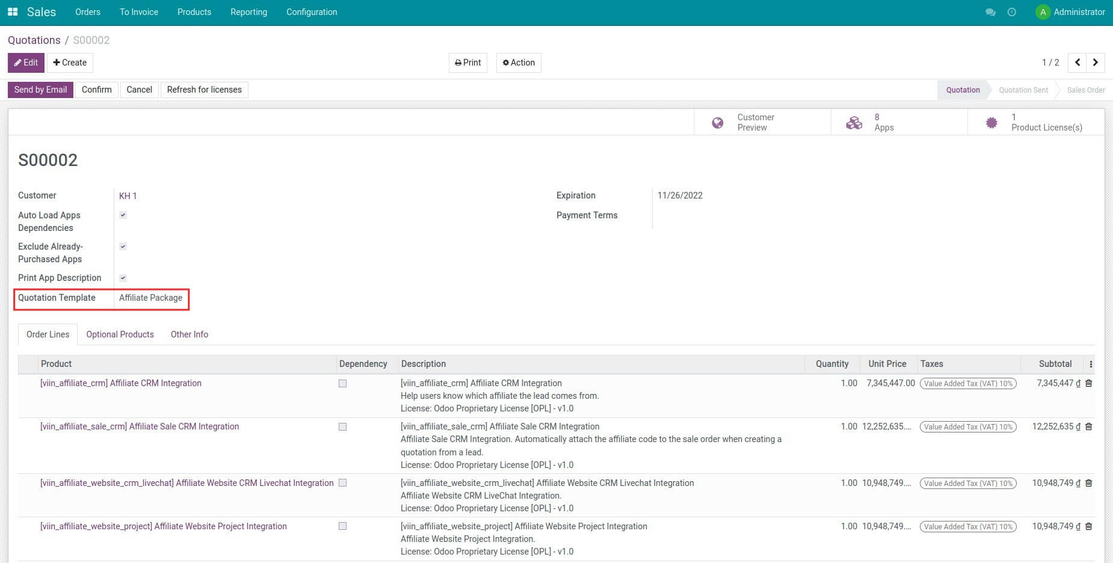Image resolution: width=1113 pixels, height=563 pixels.
Task: Open the discuss conversations chat icon
Action: click(x=990, y=12)
